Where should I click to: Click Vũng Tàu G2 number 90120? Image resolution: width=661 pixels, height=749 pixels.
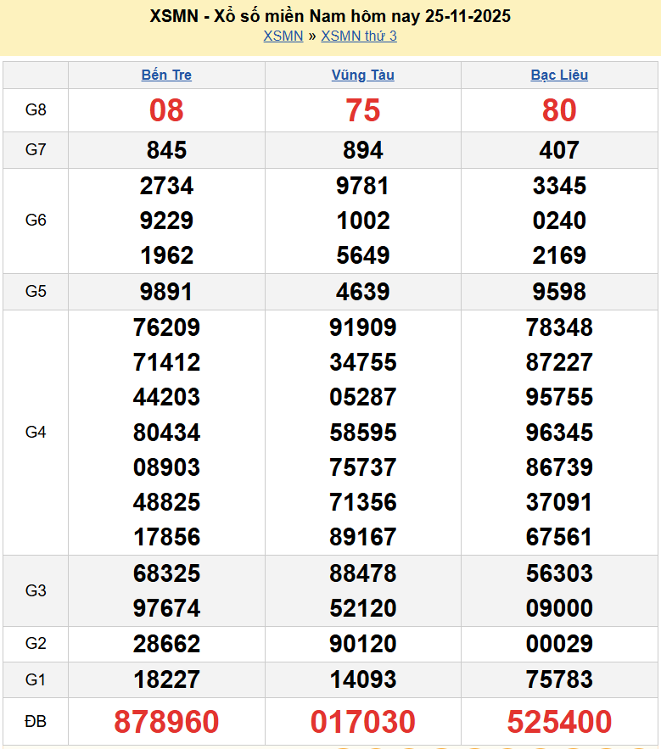click(362, 644)
